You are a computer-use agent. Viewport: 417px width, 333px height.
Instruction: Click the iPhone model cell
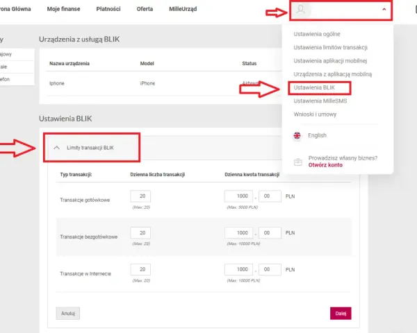(147, 83)
